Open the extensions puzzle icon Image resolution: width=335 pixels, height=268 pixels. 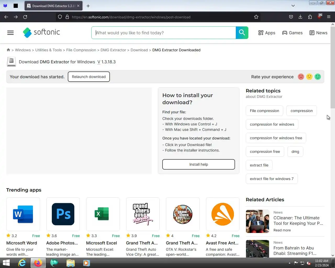click(x=310, y=17)
